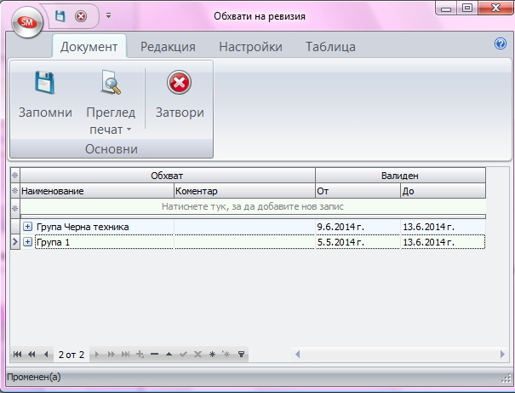Open the Настройки ribbon tab
Screen dimensions: 515x393
coord(250,47)
